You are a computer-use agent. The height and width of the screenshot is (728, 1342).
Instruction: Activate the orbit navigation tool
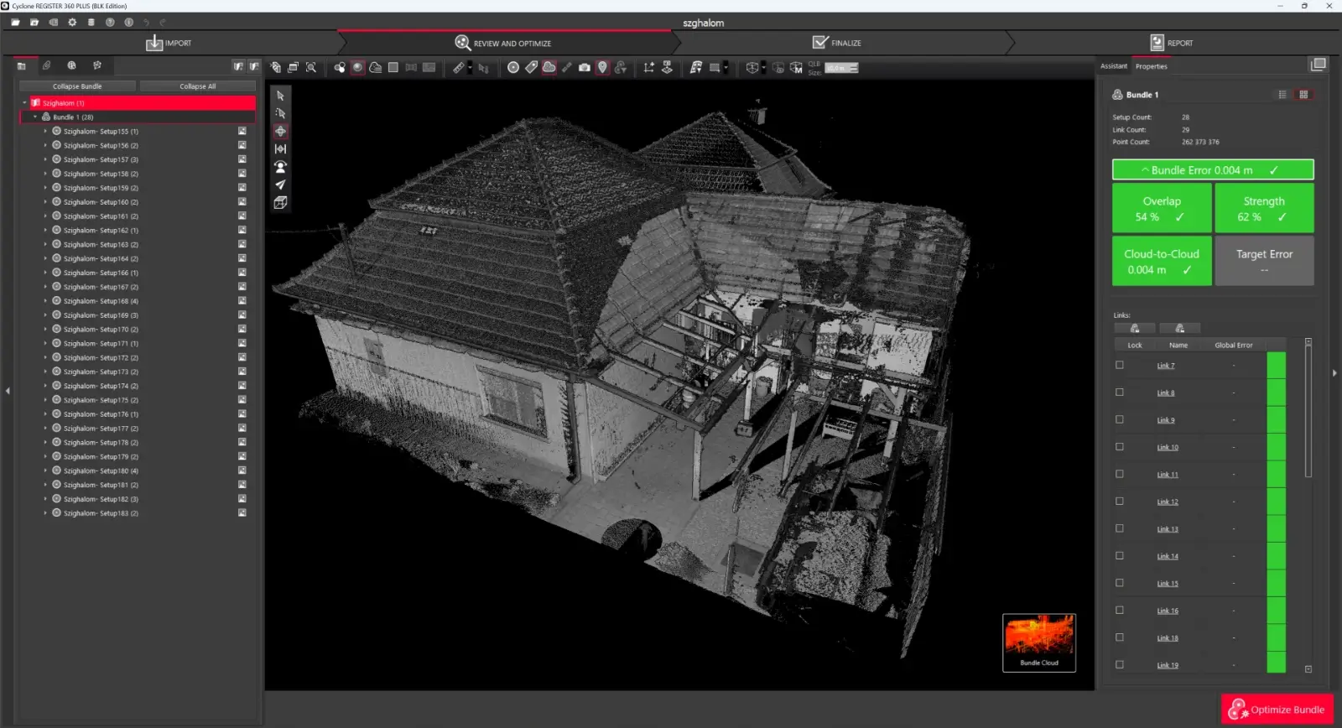pyautogui.click(x=280, y=131)
